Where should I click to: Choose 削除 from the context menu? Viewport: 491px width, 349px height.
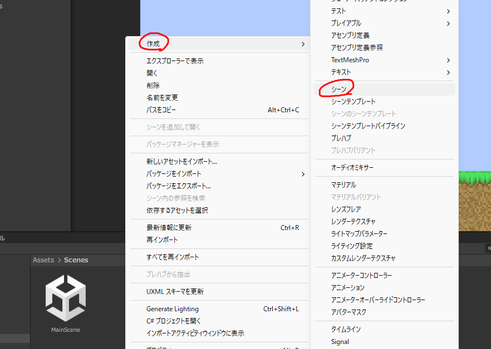coord(219,86)
